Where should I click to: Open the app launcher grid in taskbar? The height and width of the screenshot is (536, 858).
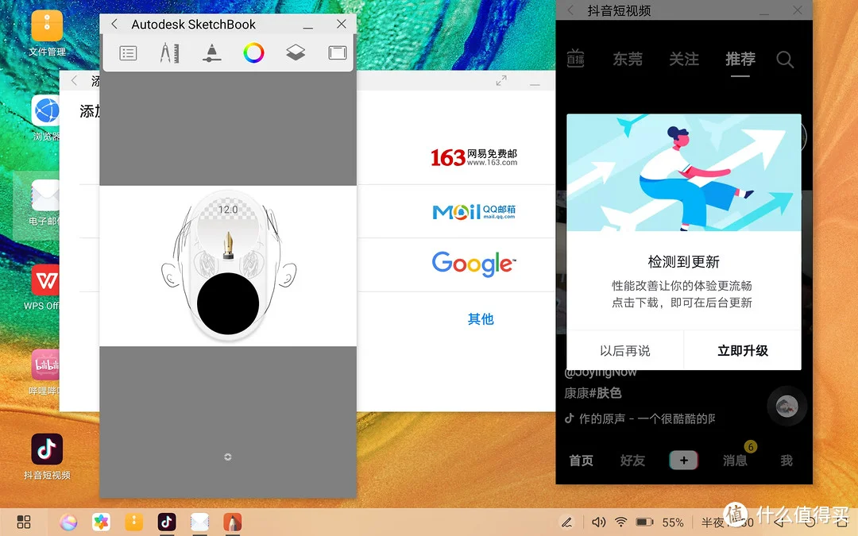click(x=24, y=522)
